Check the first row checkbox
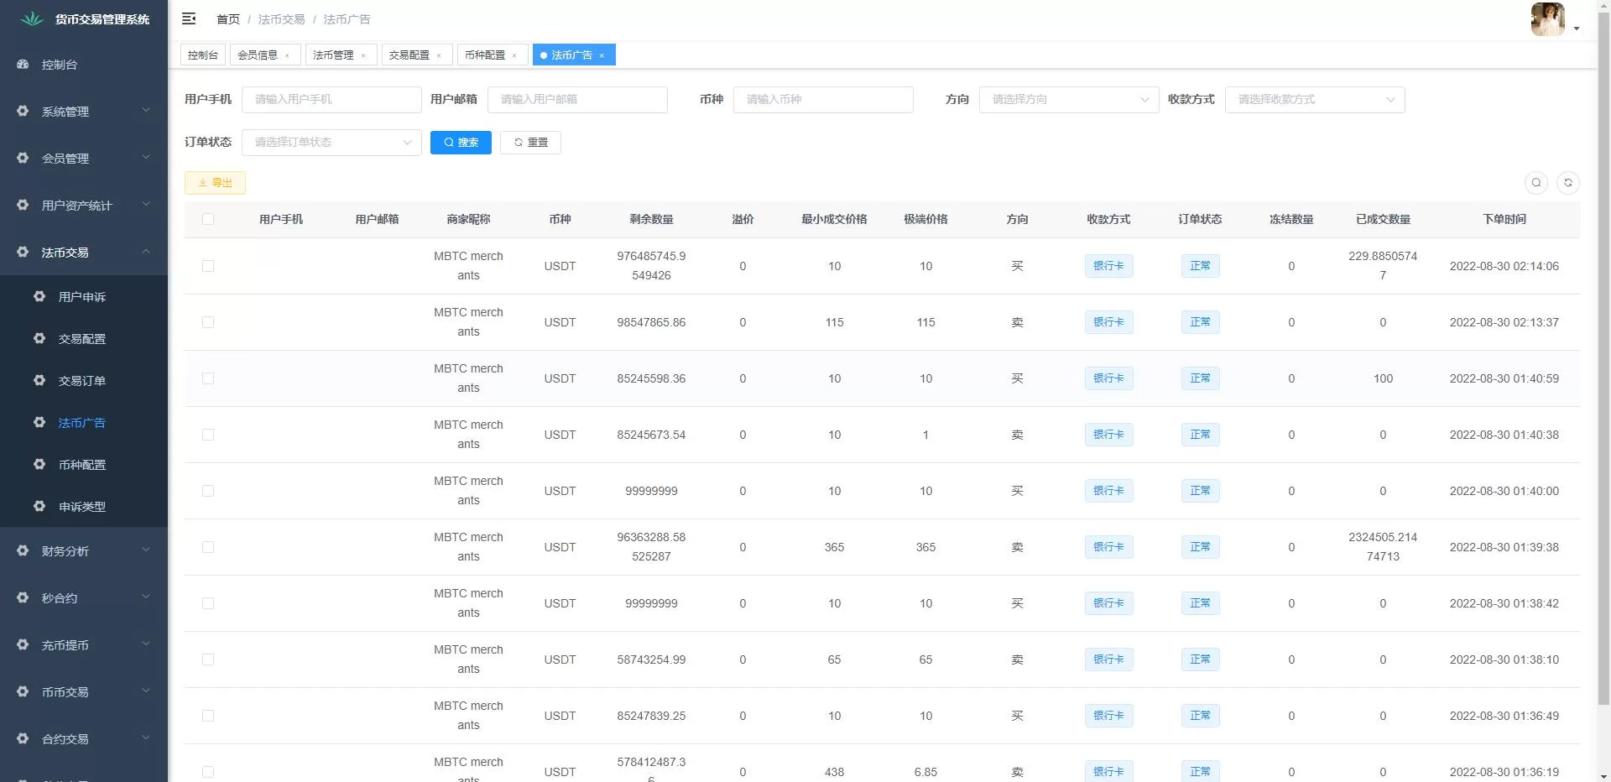Viewport: 1611px width, 782px height. (208, 266)
